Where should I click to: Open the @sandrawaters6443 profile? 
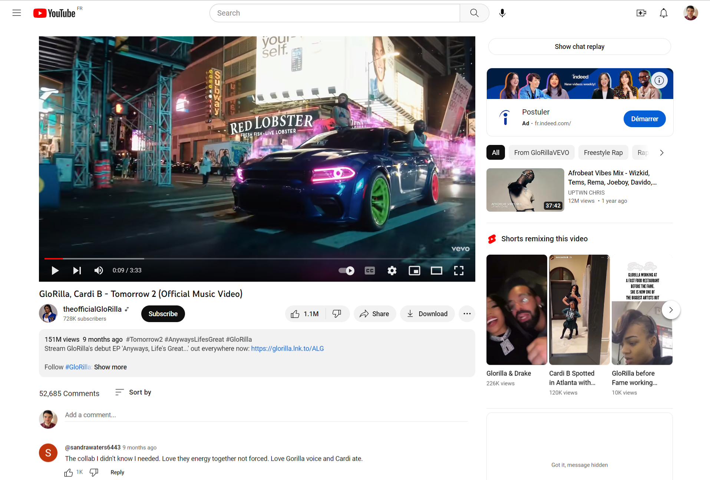(93, 447)
